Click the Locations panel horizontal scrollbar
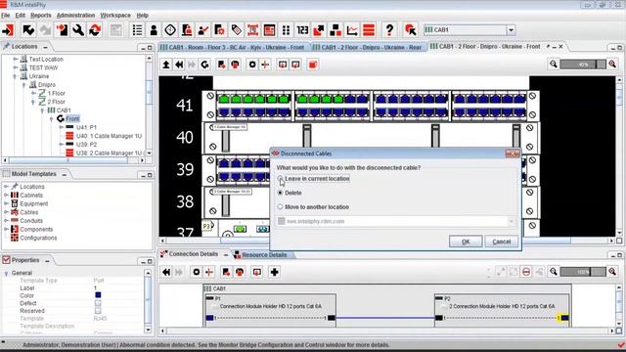Screen dimensions: 626x352 74,160
